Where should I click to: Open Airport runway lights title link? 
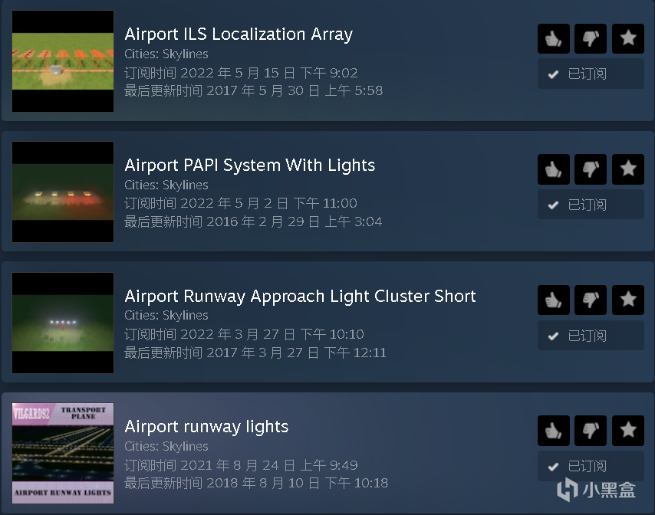(x=206, y=427)
